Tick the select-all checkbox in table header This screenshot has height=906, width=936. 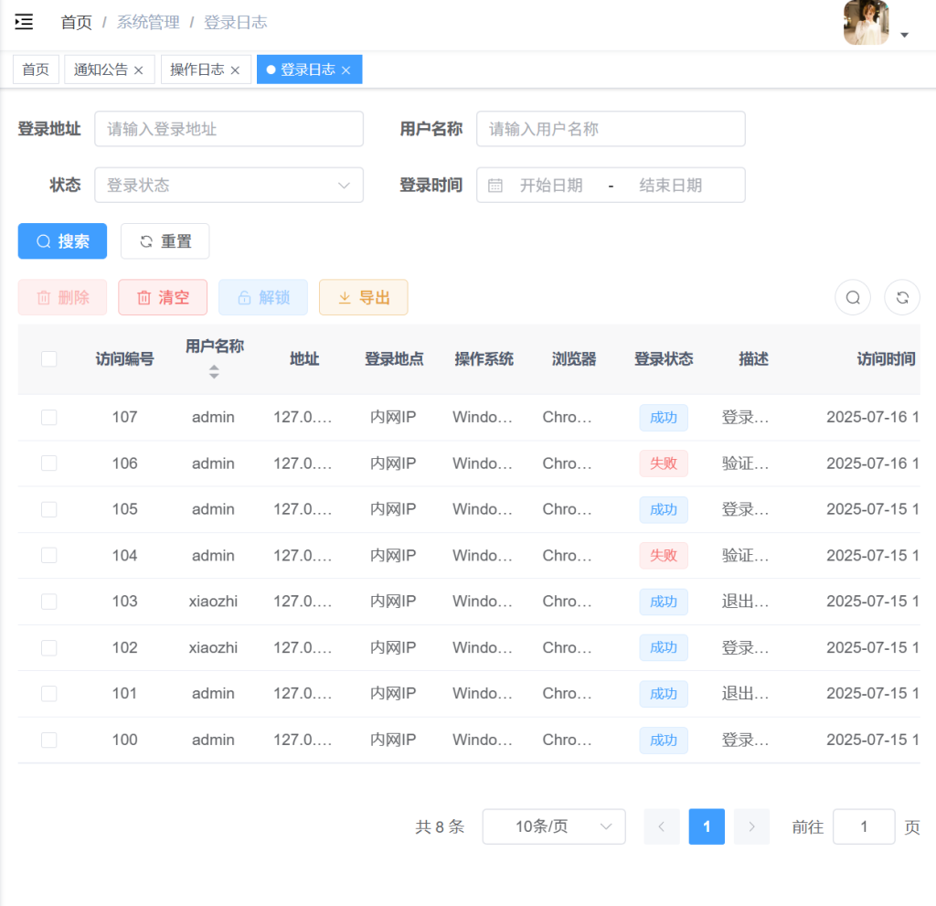(49, 359)
